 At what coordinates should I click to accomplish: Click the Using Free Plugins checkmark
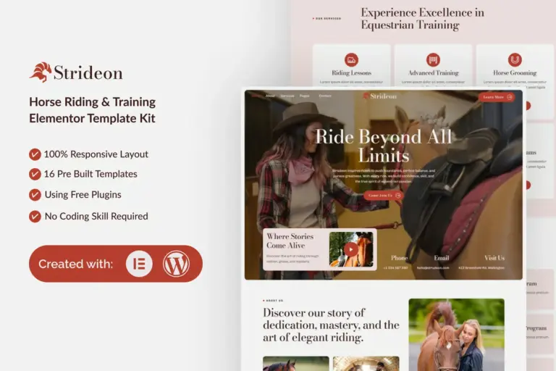(x=35, y=195)
